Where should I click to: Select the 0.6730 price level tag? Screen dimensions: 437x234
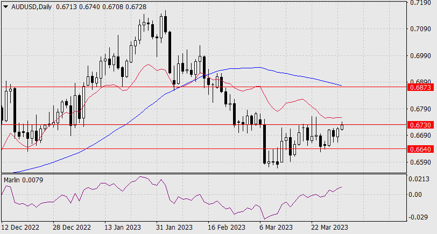pos(419,125)
